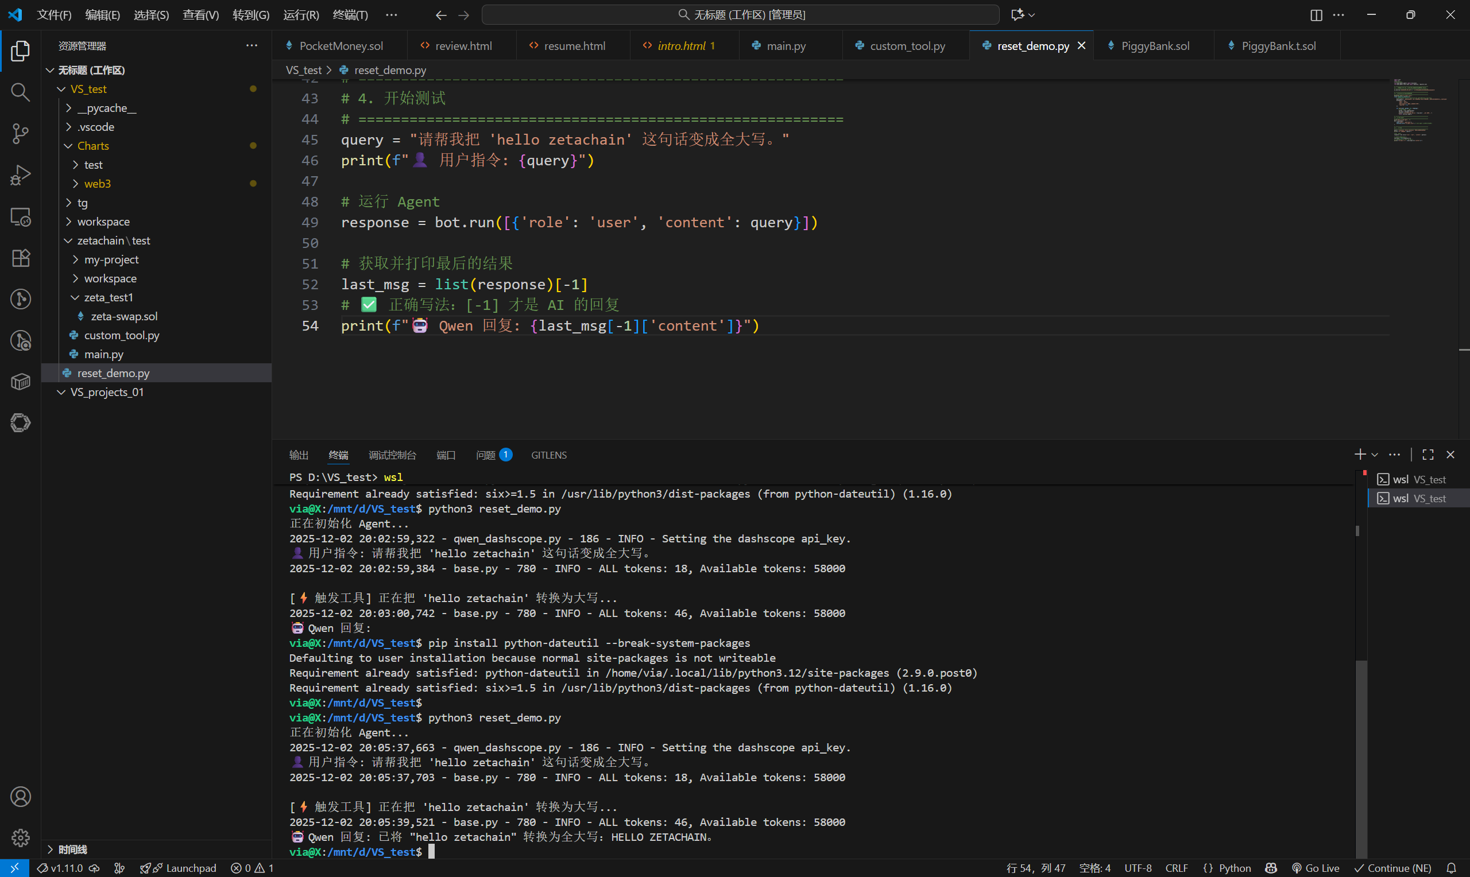Close the terminal panel
The image size is (1470, 877).
[x=1450, y=455]
